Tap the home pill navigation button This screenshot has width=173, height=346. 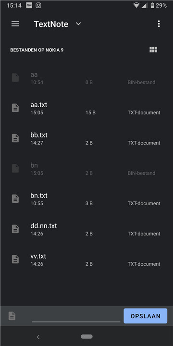[86, 336]
